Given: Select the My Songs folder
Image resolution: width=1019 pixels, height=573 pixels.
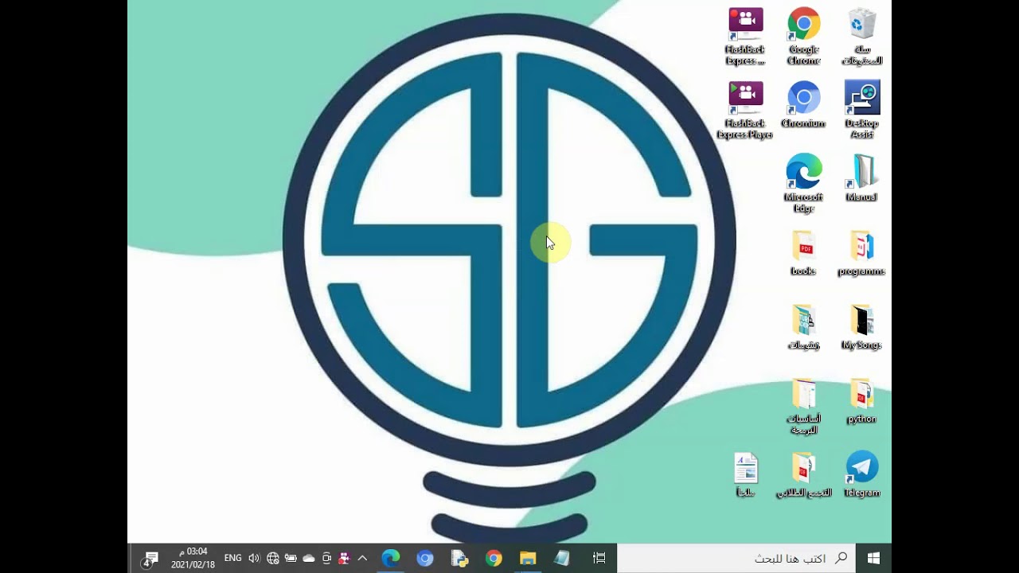Looking at the screenshot, I should pos(861,327).
